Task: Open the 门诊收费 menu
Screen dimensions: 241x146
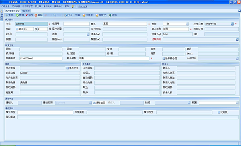Action: click(16, 6)
